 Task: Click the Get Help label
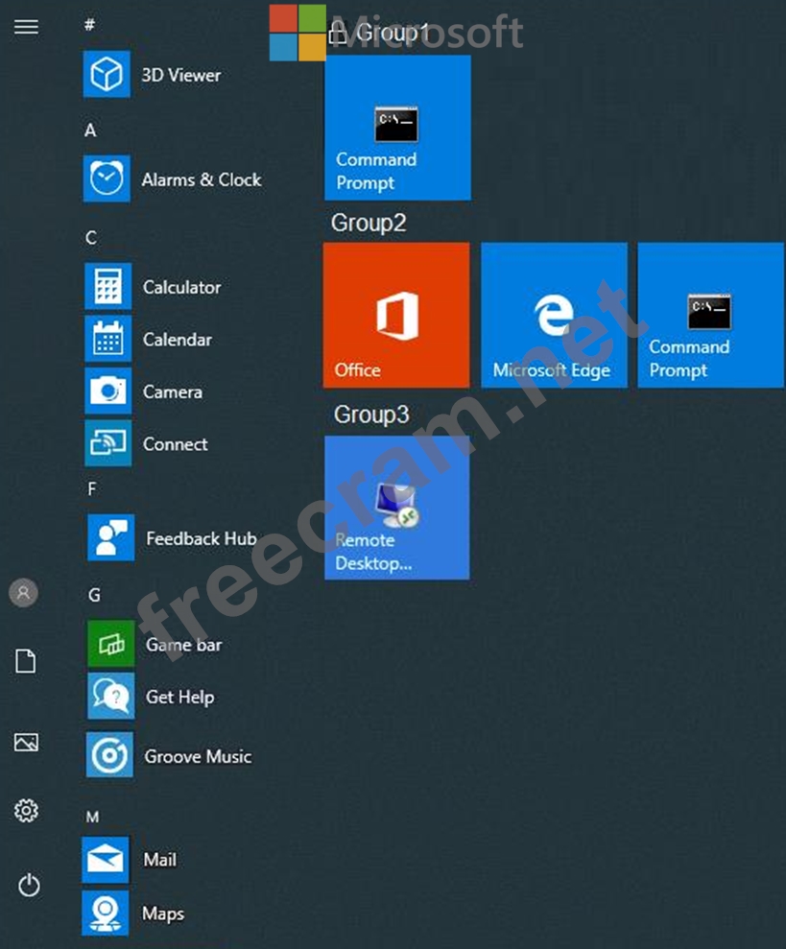coord(179,698)
